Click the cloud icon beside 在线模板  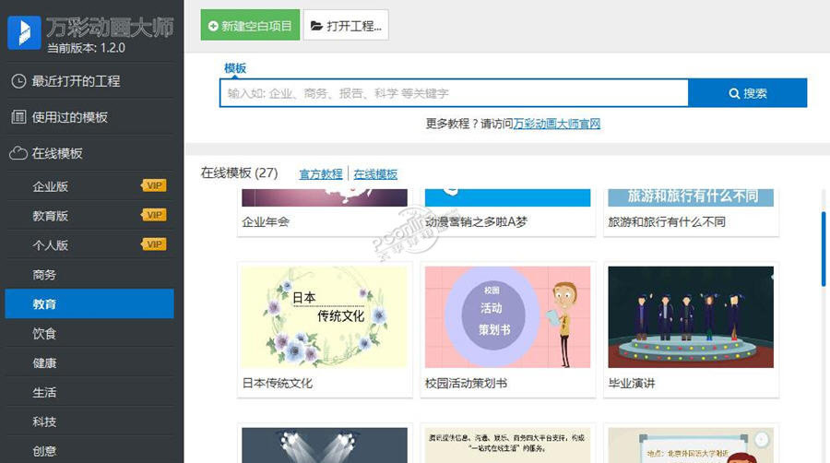(18, 153)
